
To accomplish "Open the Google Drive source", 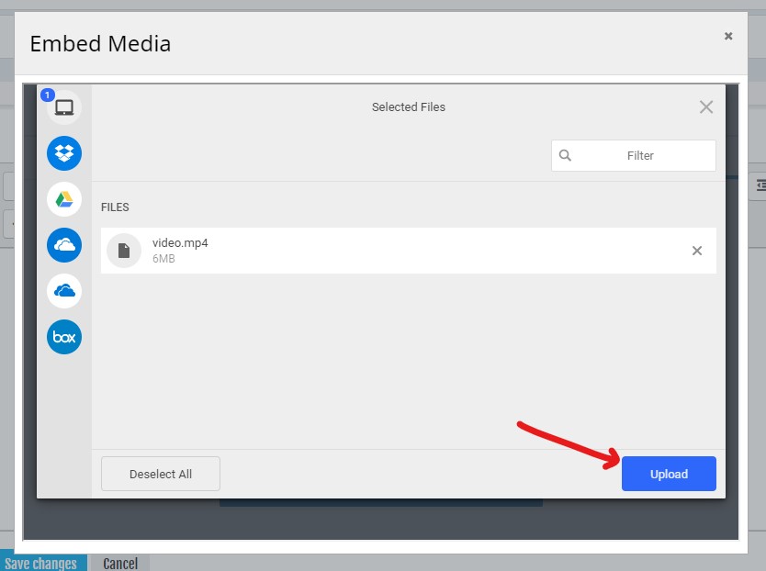I will coord(63,198).
